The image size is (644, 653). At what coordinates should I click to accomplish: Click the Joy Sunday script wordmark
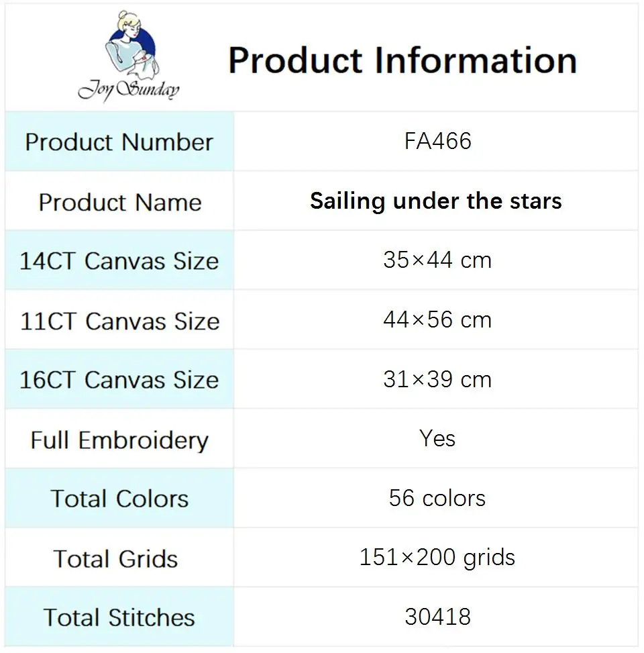pos(129,90)
